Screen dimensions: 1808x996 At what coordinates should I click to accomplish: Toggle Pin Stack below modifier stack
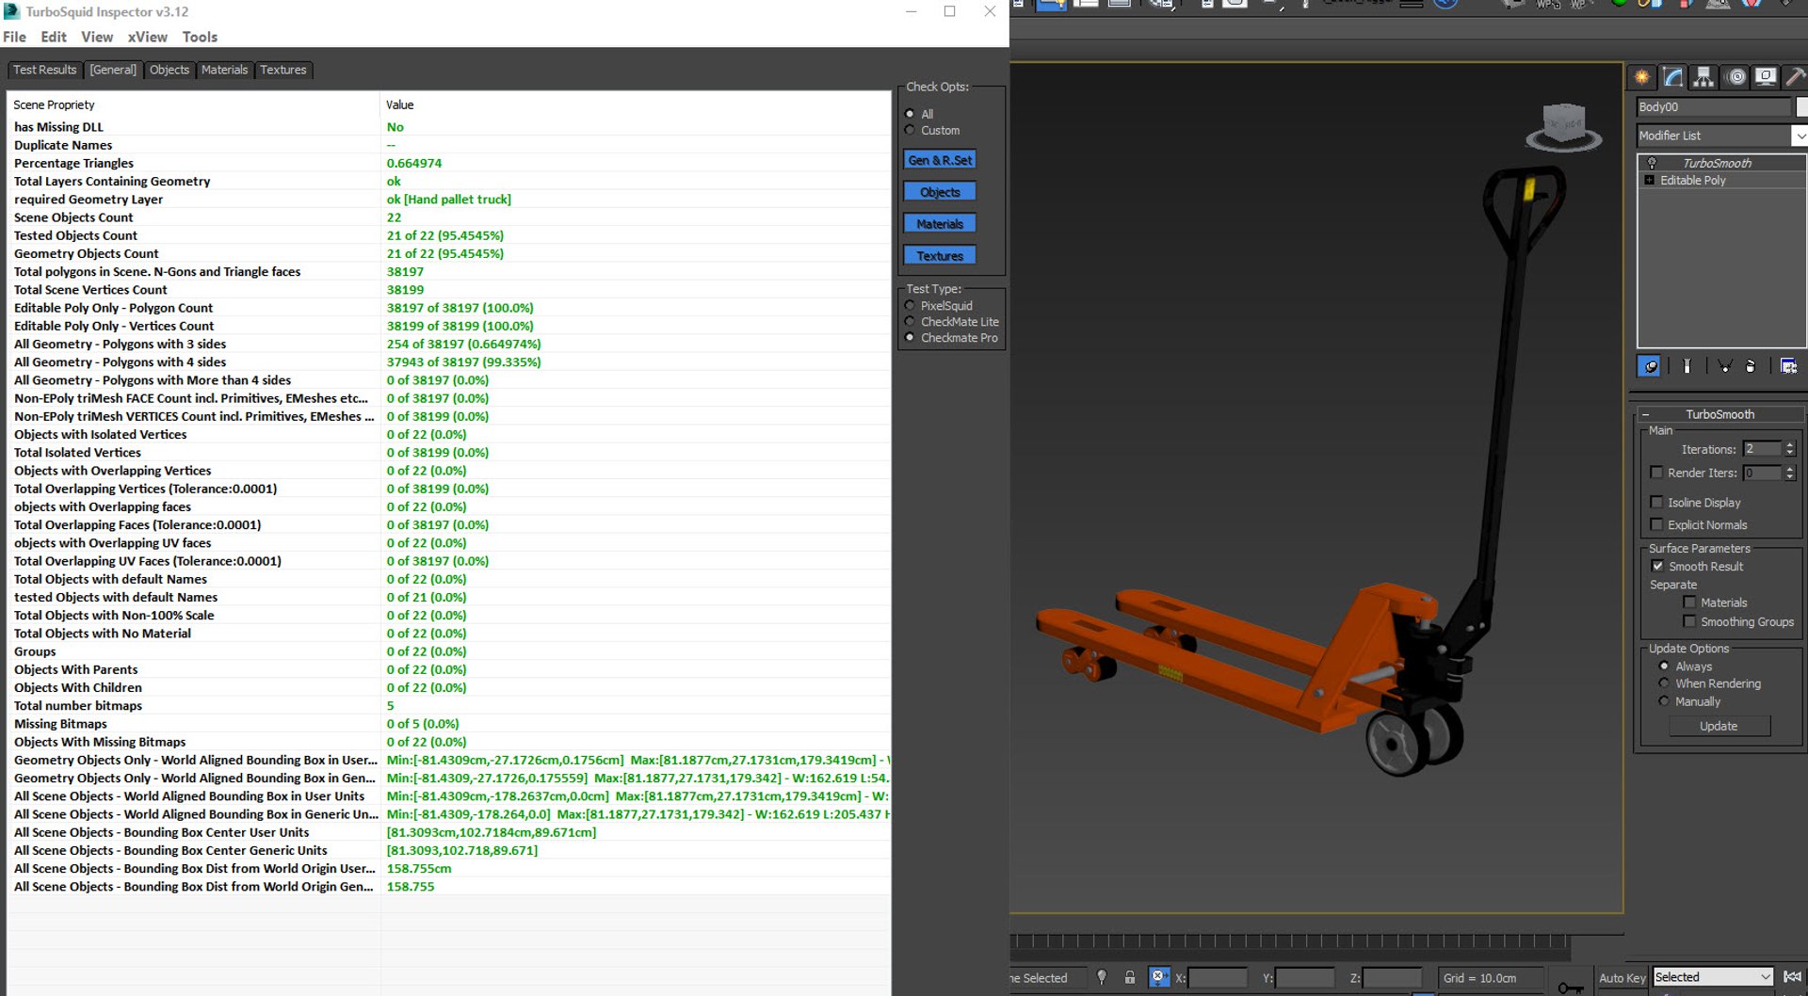(1650, 366)
